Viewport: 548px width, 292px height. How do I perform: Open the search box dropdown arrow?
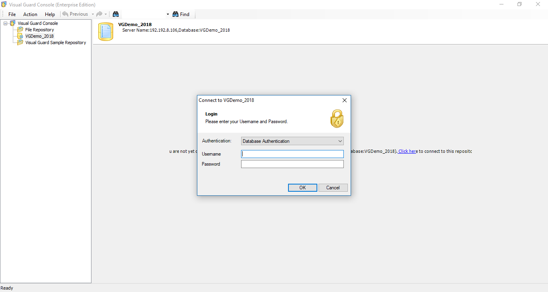[x=167, y=14]
